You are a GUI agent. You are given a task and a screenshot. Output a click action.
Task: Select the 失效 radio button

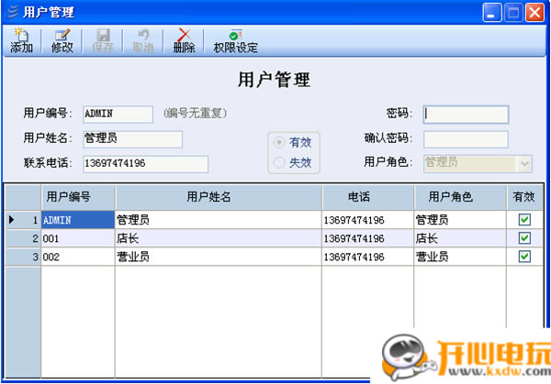coord(279,162)
